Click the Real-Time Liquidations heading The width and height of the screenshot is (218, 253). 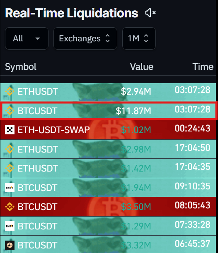[72, 13]
